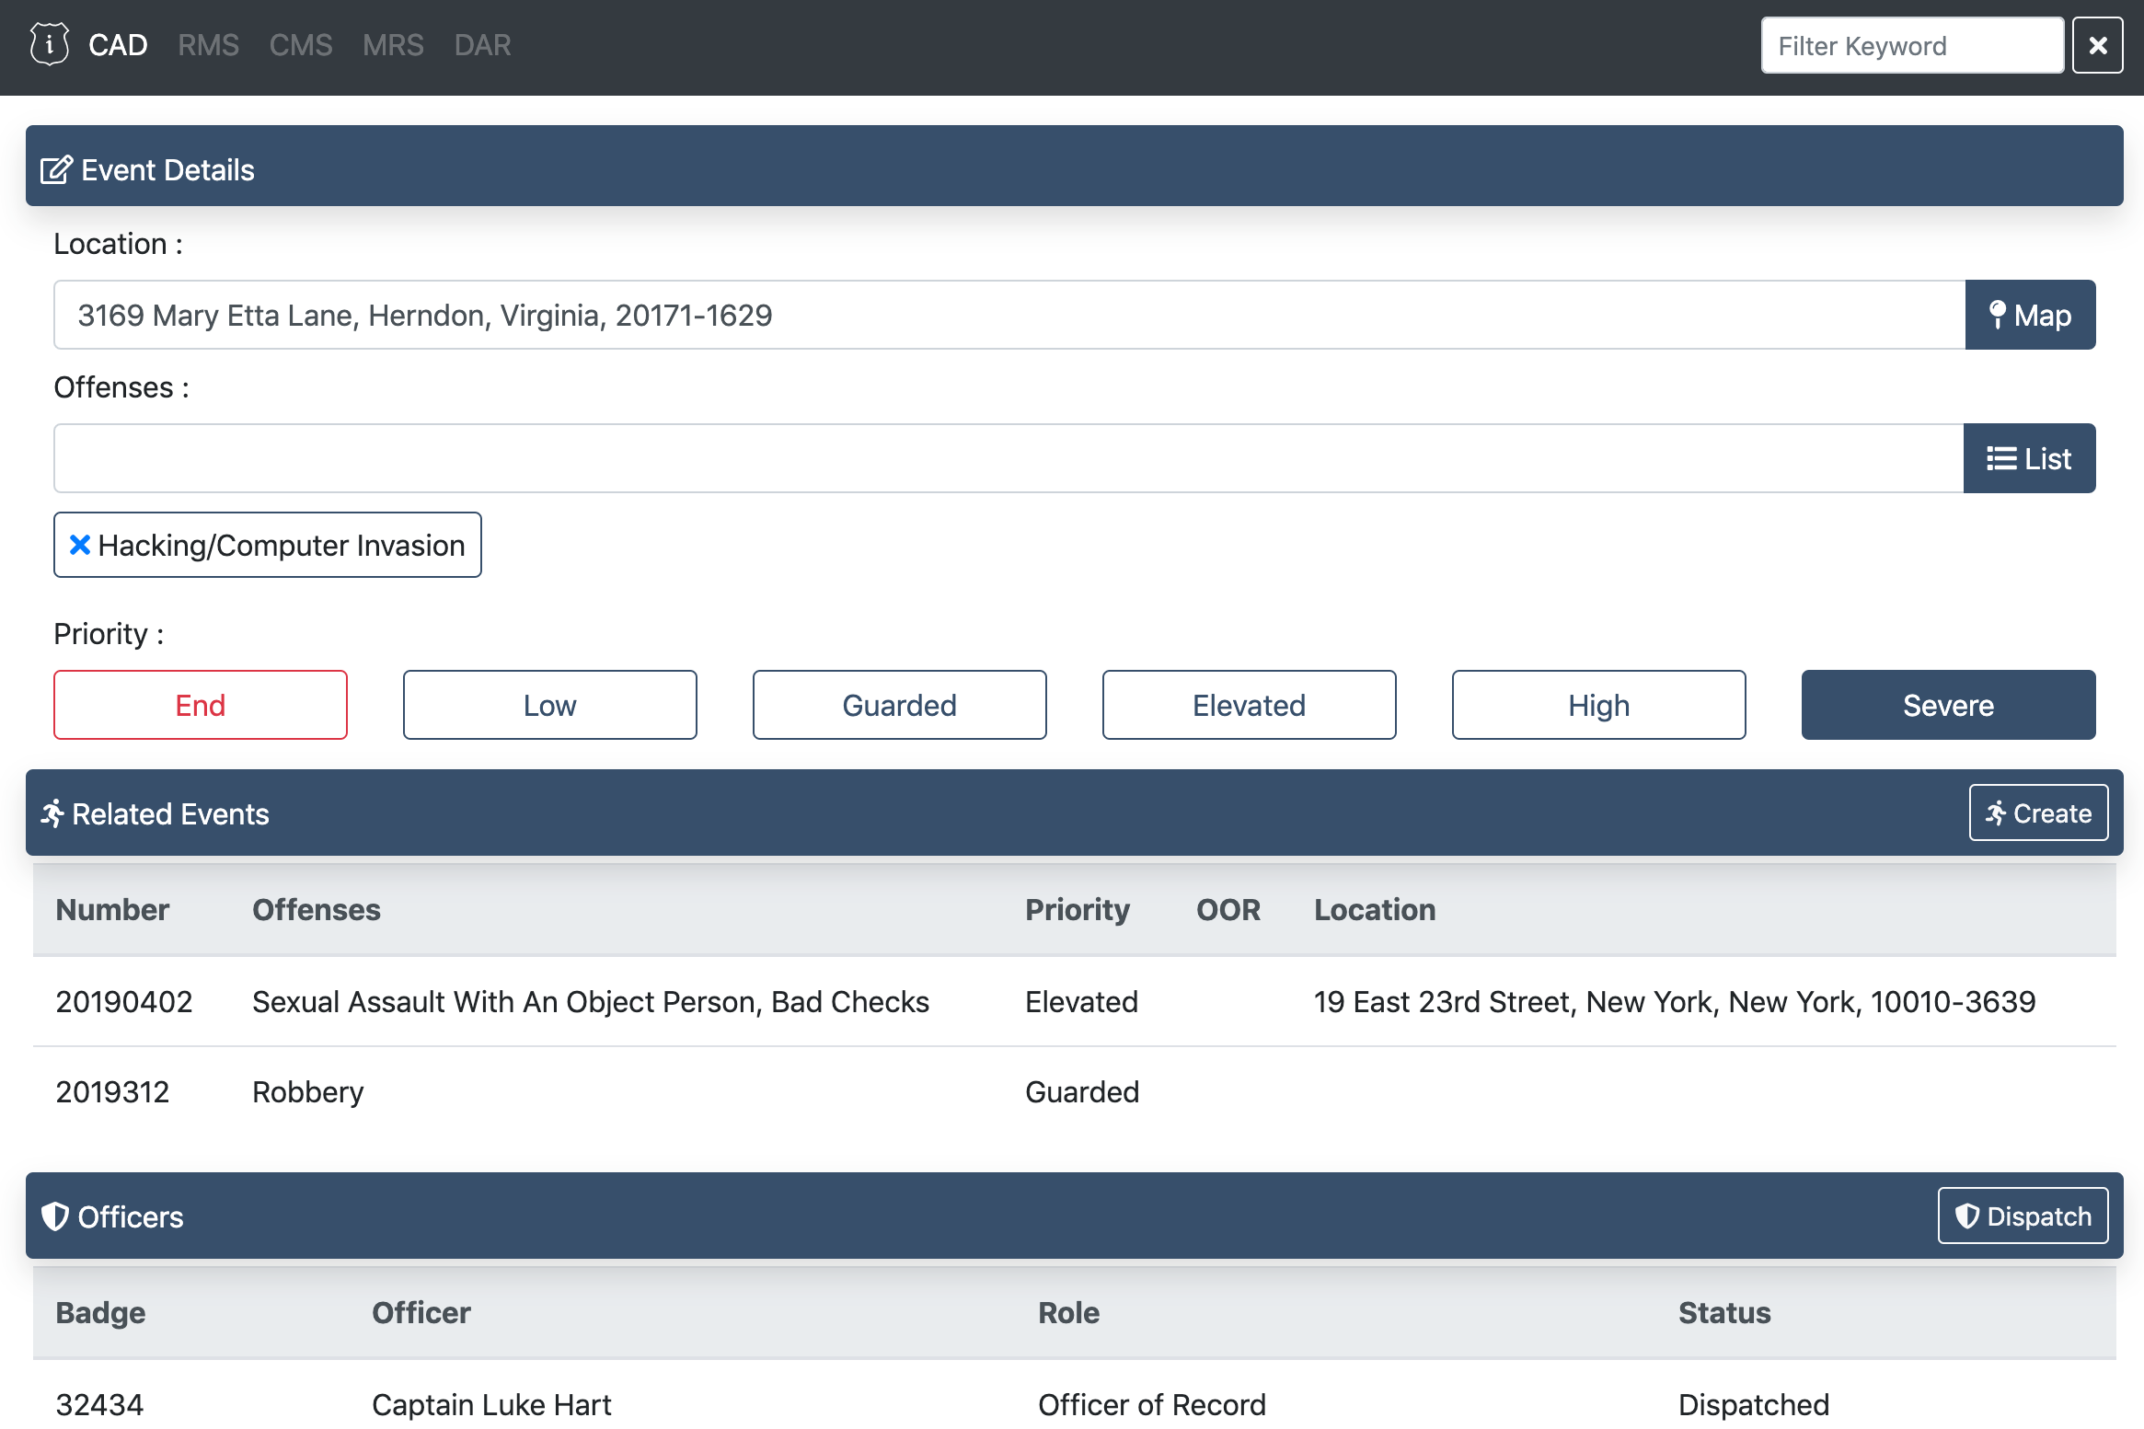The height and width of the screenshot is (1429, 2144).
Task: Open the offenses List
Action: click(2028, 458)
